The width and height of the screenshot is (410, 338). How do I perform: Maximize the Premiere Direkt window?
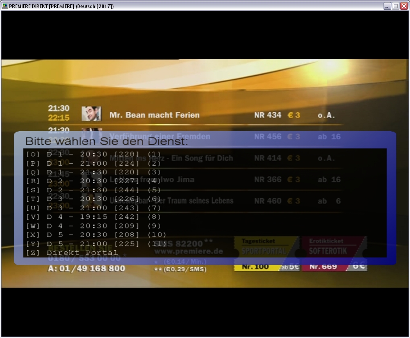pyautogui.click(x=396, y=6)
